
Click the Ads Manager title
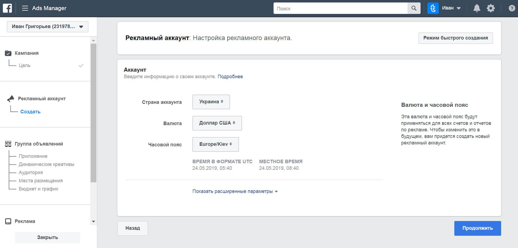(x=49, y=8)
